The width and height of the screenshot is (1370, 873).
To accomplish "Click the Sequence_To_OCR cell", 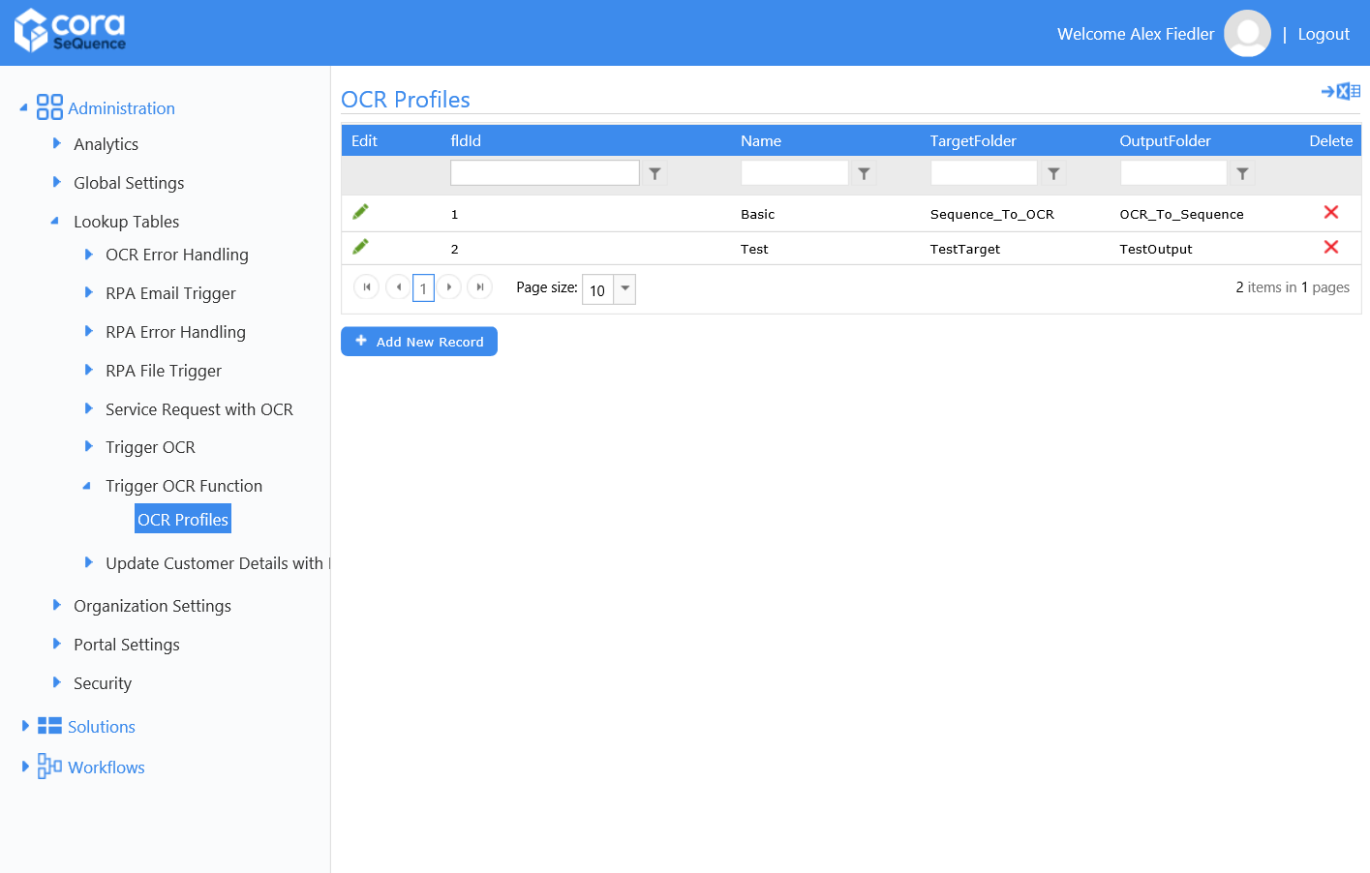I will pos(992,214).
